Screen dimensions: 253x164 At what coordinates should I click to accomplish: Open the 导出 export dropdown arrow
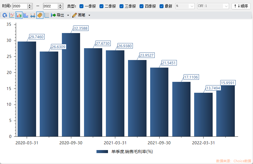coord(68,15)
